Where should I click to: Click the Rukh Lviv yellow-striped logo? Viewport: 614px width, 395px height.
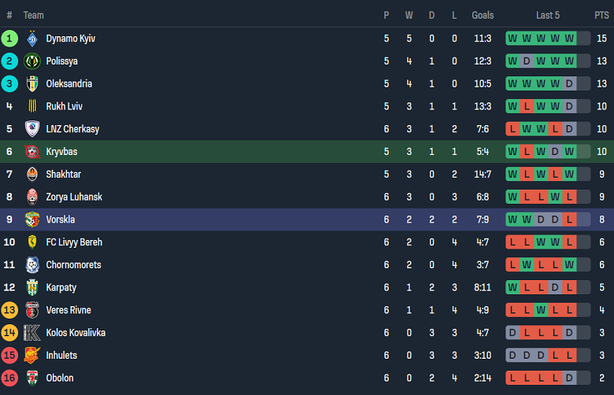[32, 106]
